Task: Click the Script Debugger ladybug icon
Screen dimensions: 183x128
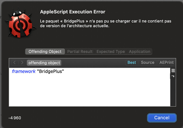Action: pos(20,22)
